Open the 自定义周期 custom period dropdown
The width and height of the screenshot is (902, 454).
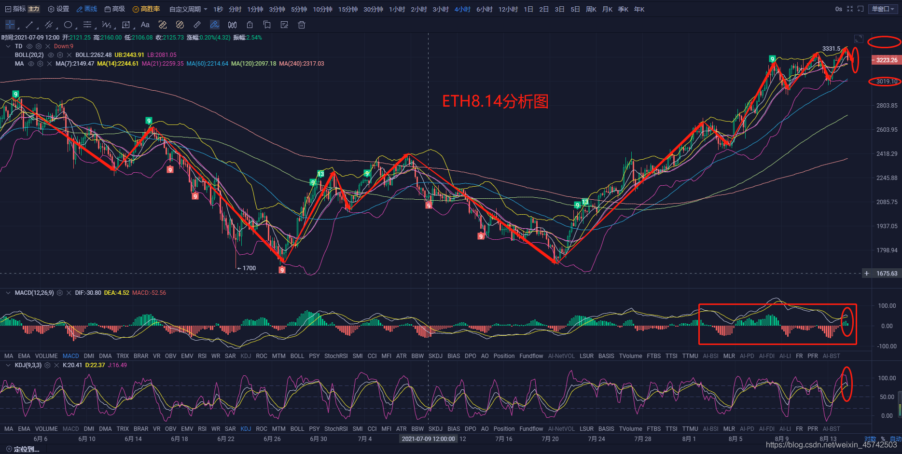[x=188, y=9]
